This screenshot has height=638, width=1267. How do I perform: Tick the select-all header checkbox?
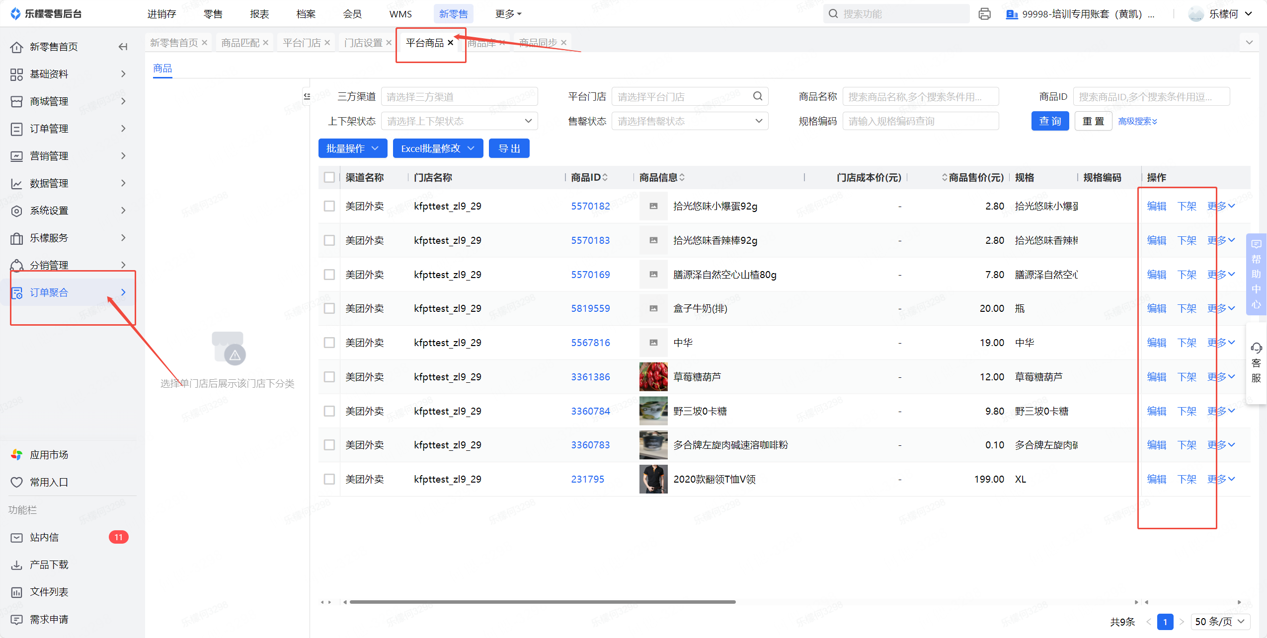[x=329, y=177]
